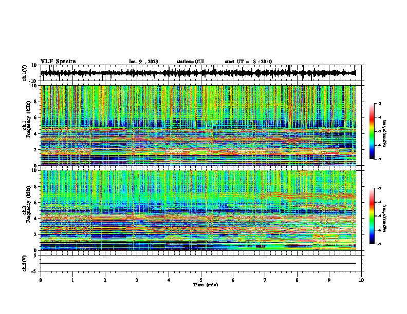Click the "Time (min)" axis label

206,285
